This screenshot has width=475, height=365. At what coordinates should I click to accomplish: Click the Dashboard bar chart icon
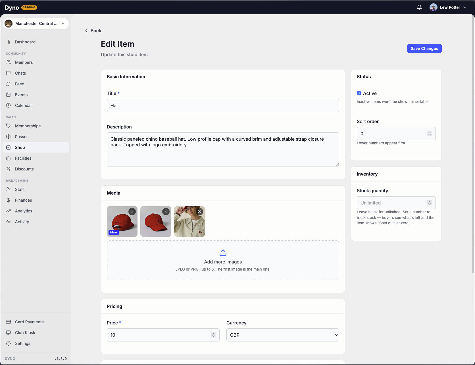click(x=9, y=42)
